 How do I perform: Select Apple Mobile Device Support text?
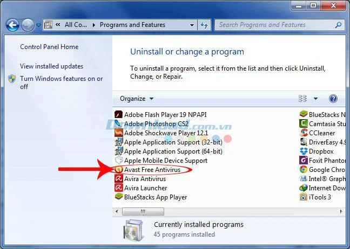(166, 161)
